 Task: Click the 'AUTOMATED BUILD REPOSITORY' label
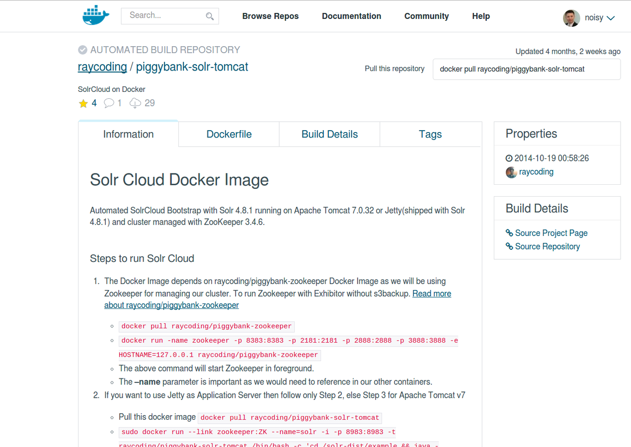(x=165, y=50)
